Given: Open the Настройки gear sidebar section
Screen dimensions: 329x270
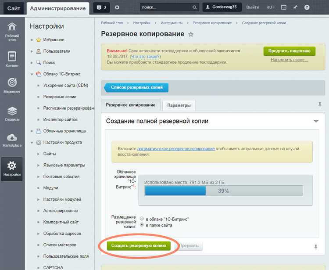Looking at the screenshot, I should [12, 169].
